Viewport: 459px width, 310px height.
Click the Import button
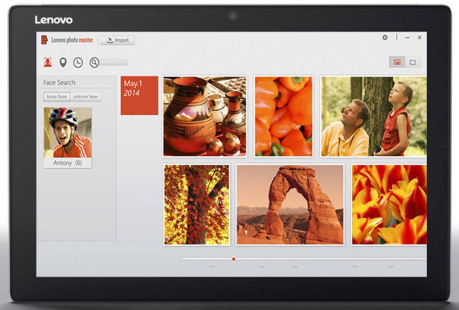coord(117,40)
